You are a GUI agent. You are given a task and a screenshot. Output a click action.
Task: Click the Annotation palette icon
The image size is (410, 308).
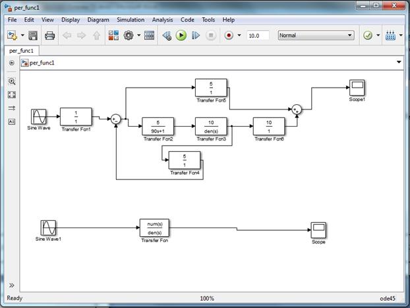[x=12, y=121]
